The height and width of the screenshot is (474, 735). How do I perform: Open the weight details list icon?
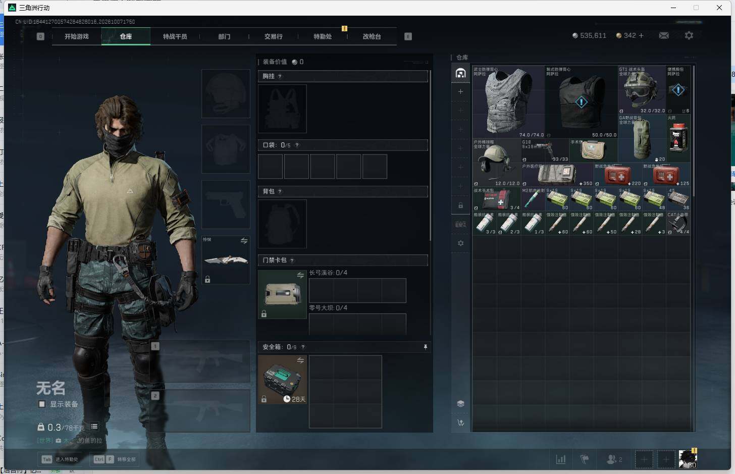(94, 427)
